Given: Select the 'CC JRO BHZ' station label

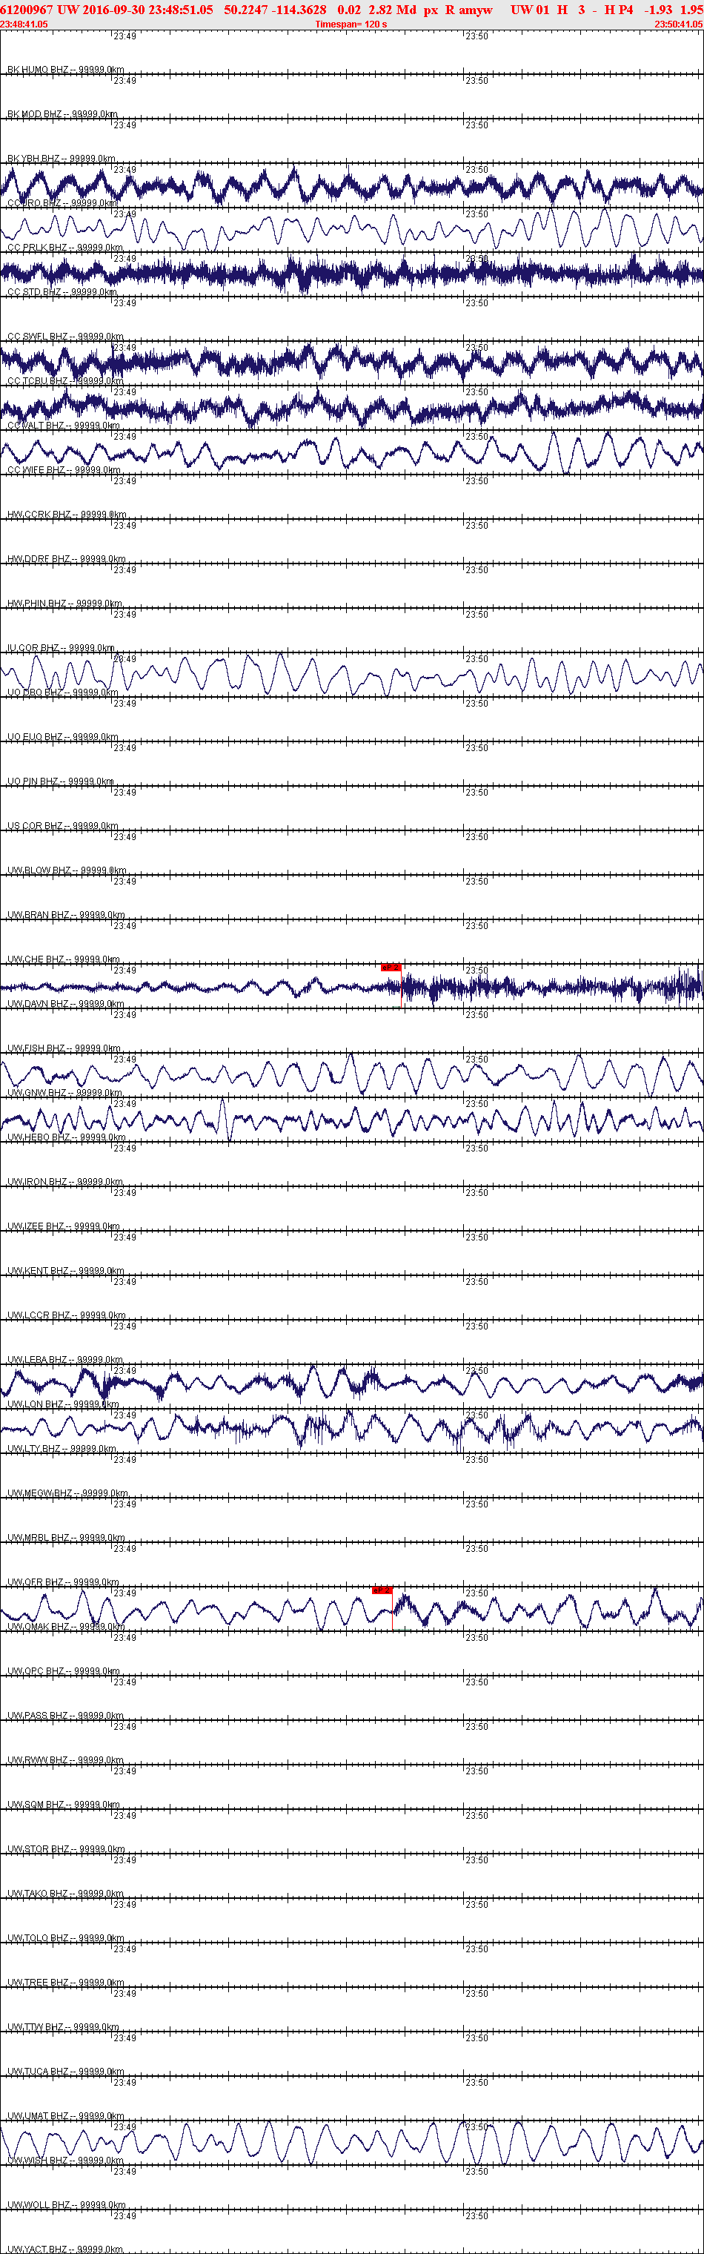Looking at the screenshot, I should click(x=62, y=203).
